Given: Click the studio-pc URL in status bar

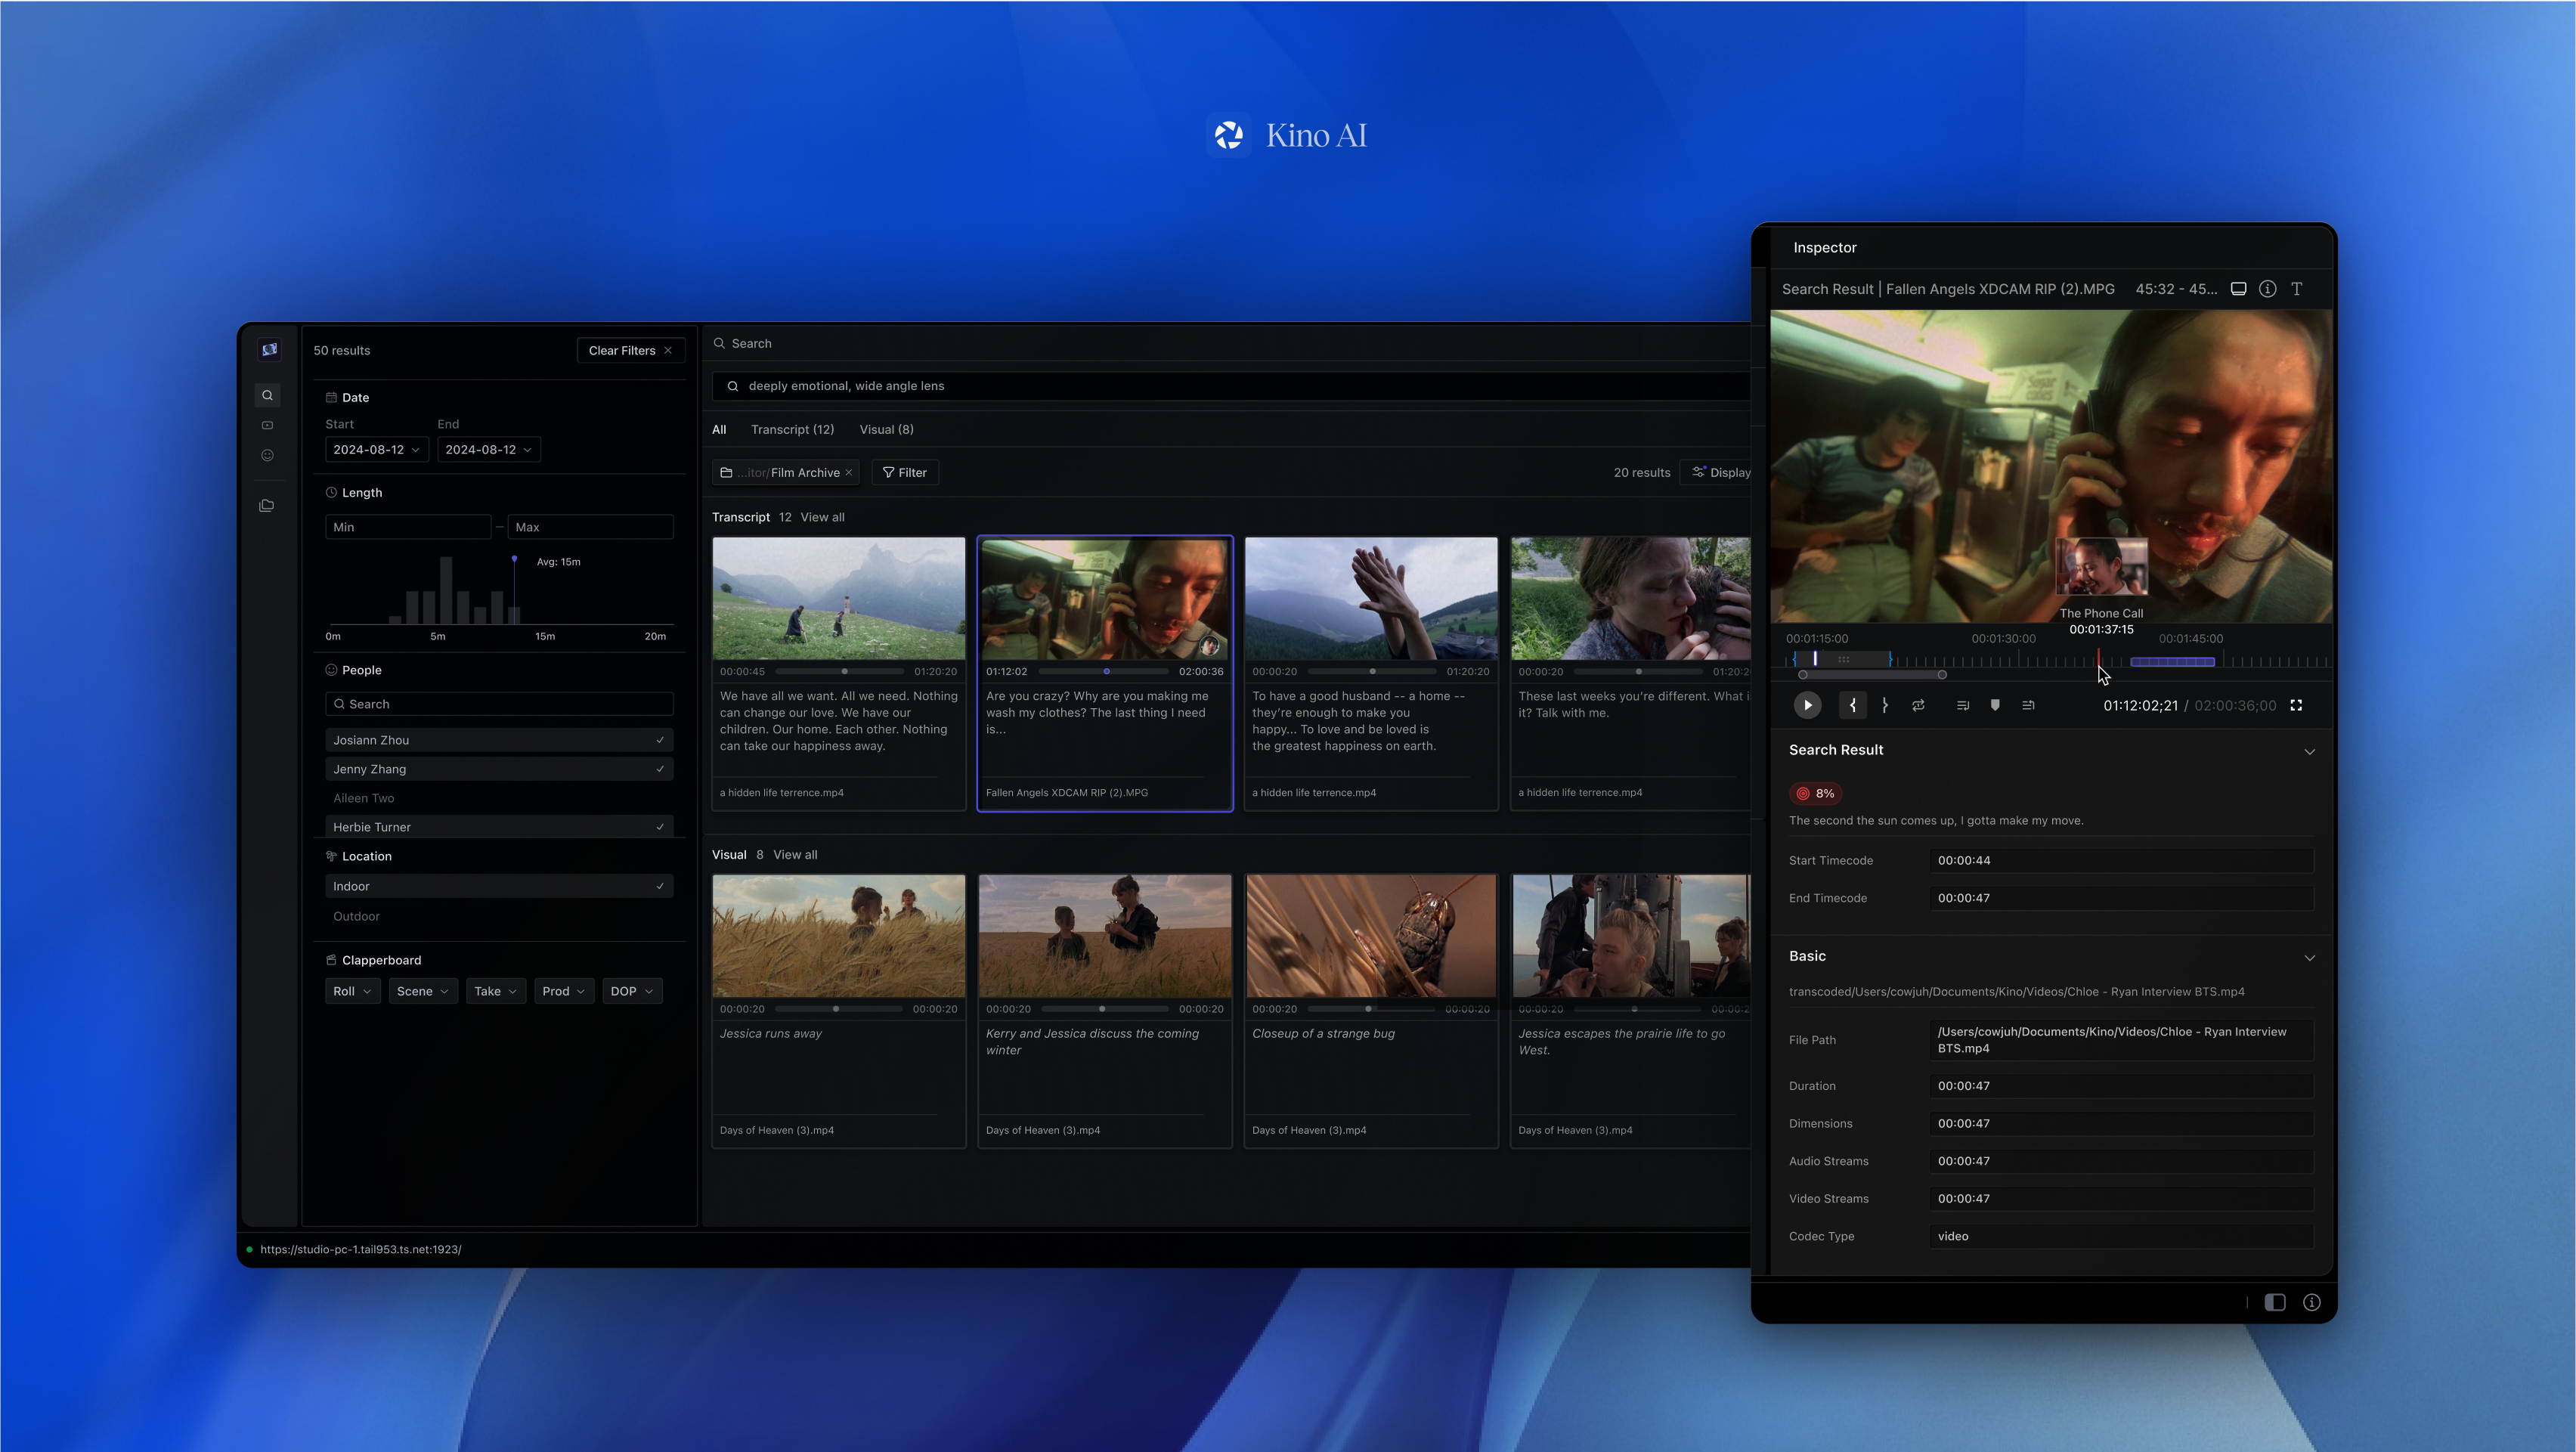Looking at the screenshot, I should (x=360, y=1249).
